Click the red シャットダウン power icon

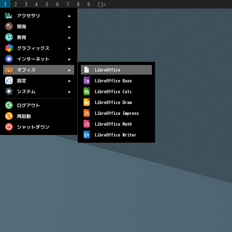click(x=9, y=127)
